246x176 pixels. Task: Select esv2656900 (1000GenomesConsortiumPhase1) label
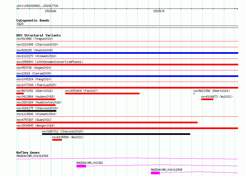pyautogui.click(x=50, y=62)
